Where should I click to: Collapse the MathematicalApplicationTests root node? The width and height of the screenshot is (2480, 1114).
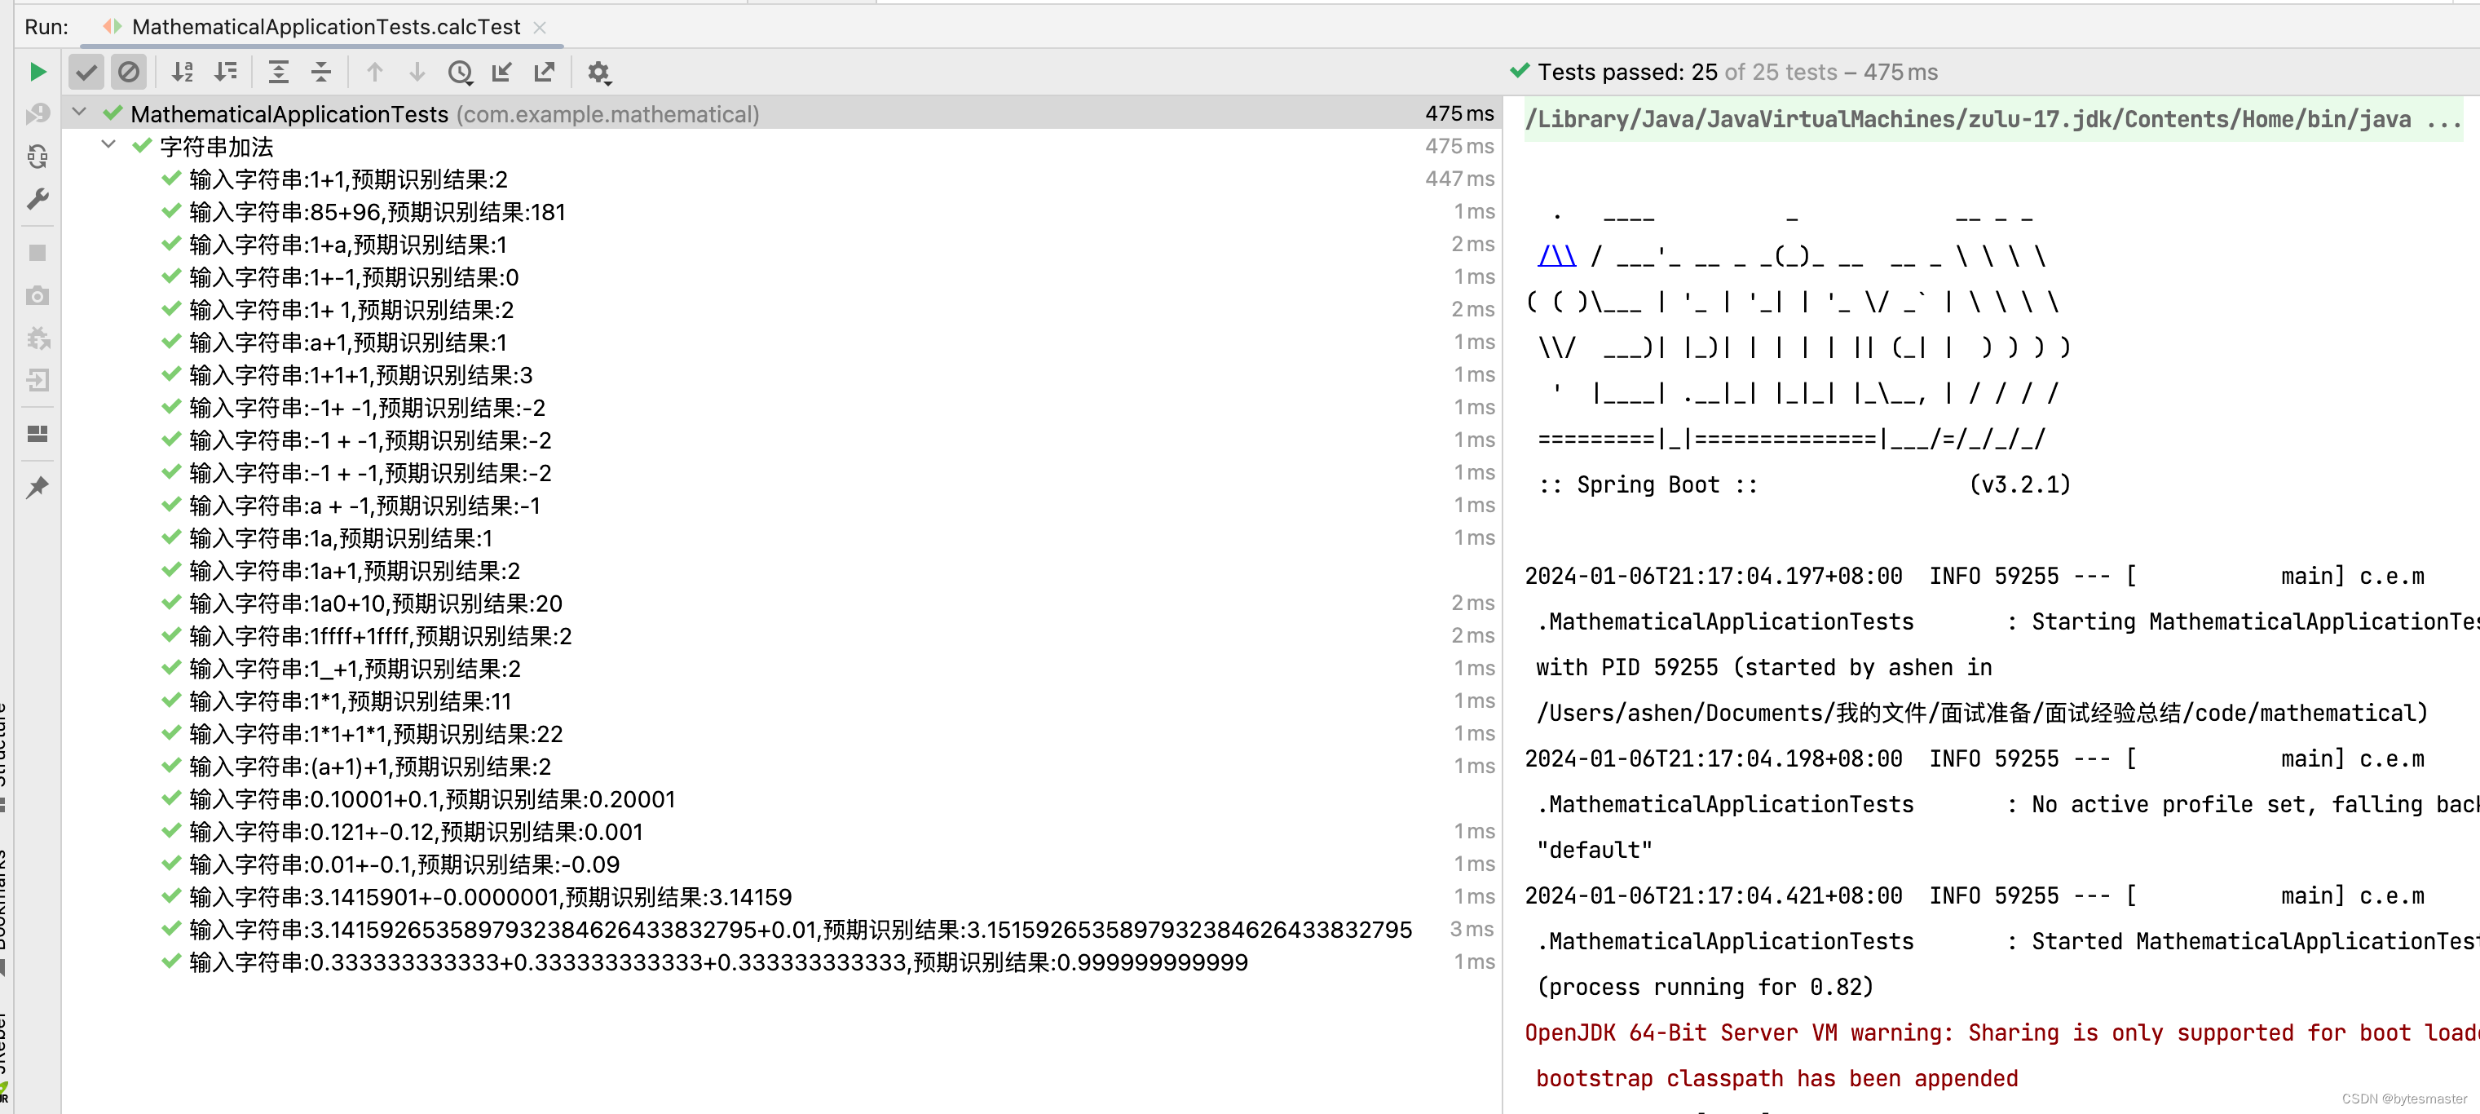click(80, 113)
